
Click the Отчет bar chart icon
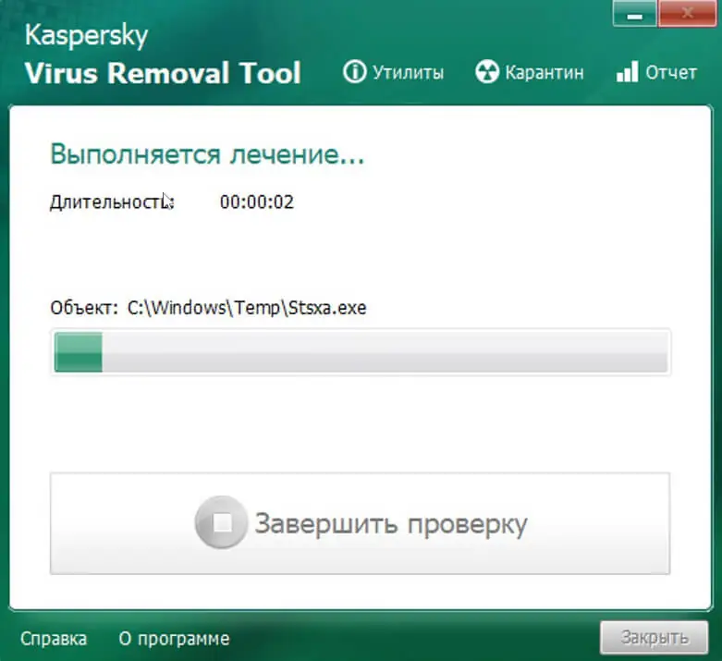pos(627,72)
